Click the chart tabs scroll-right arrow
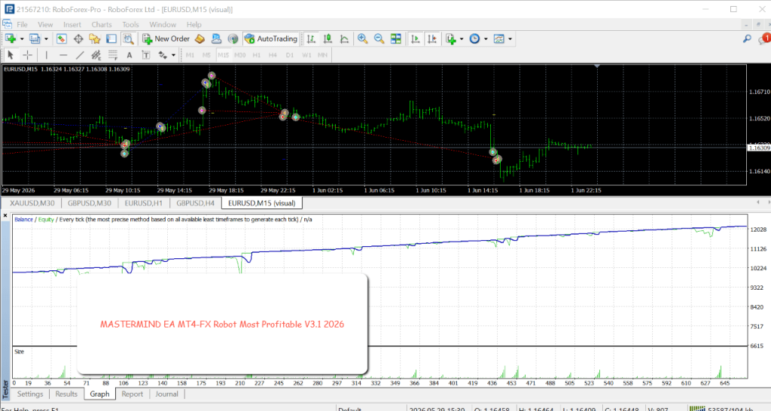This screenshot has height=411, width=771. coord(767,202)
